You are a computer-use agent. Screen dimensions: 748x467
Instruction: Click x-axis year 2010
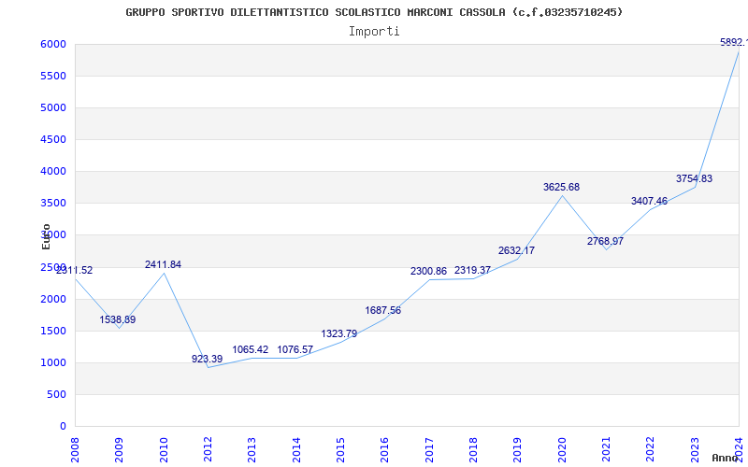pos(164,450)
